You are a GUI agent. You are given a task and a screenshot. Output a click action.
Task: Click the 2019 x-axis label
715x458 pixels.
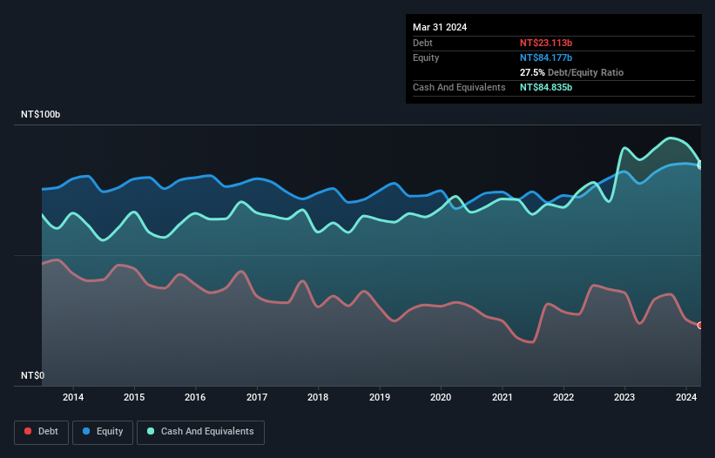pyautogui.click(x=380, y=397)
